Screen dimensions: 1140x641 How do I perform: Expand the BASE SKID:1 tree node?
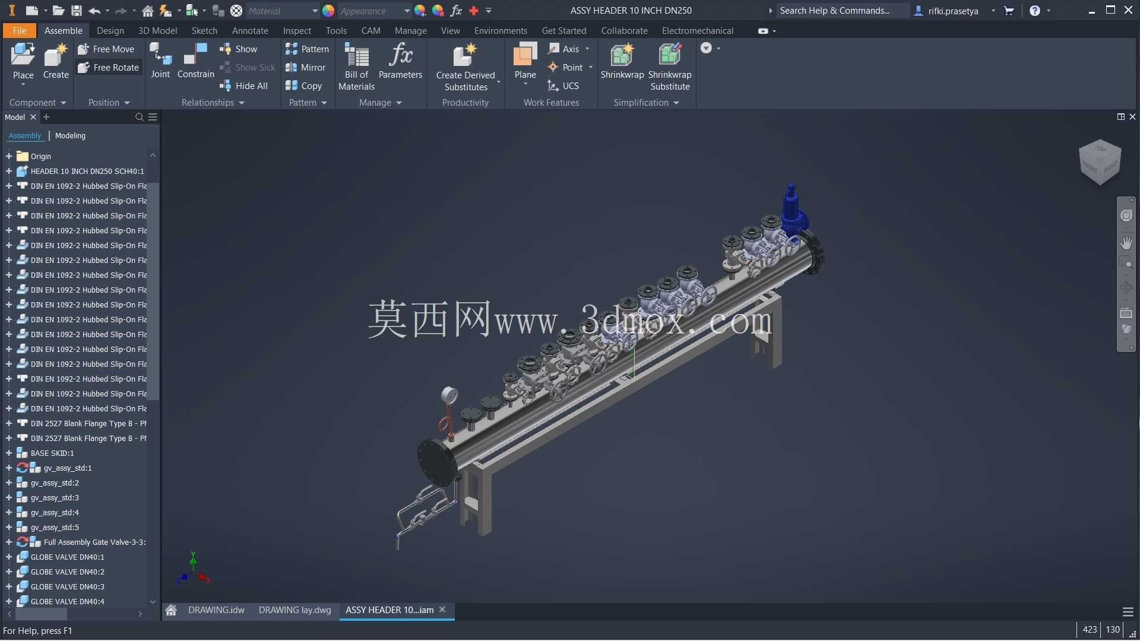(x=9, y=453)
